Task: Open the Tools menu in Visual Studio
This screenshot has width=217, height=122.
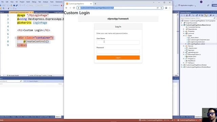Action: [x=52, y=2]
